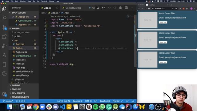Click Show Age on second contact card
The image size is (197, 111).
click(163, 42)
